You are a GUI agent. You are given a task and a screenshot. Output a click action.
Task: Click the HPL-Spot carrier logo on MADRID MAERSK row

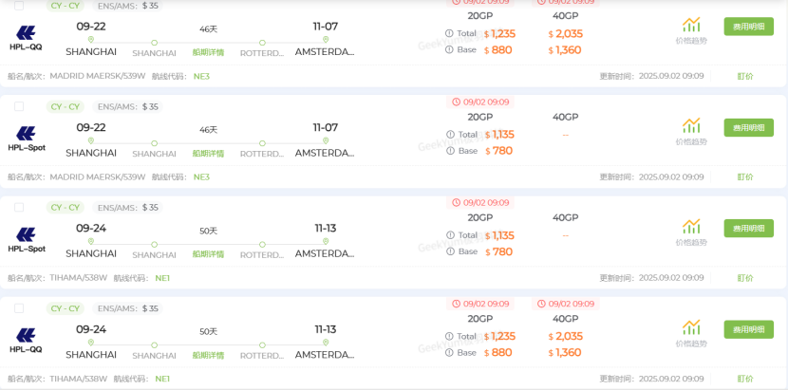pos(27,139)
